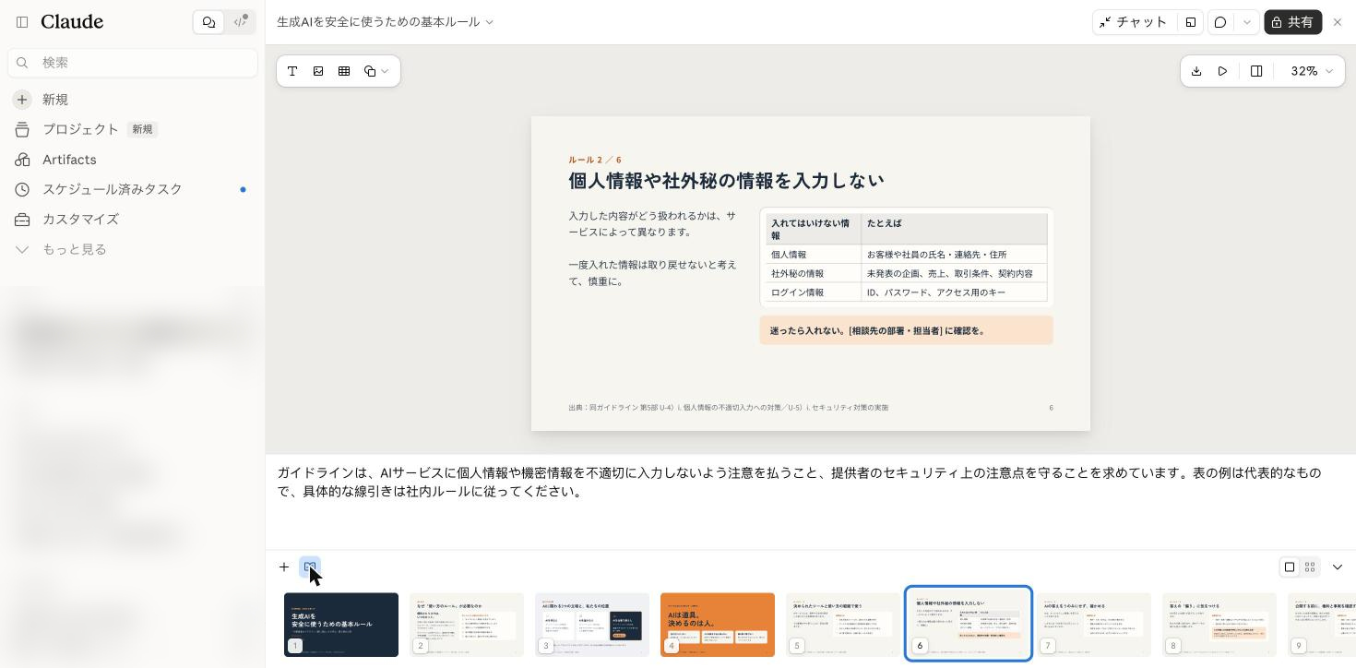Open プロジェクト in the sidebar
This screenshot has width=1356, height=668.
click(x=133, y=129)
